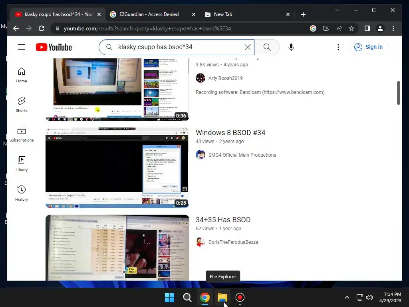The width and height of the screenshot is (409, 307).
Task: Close the klasky csupo YouTube tab
Action: pos(99,14)
